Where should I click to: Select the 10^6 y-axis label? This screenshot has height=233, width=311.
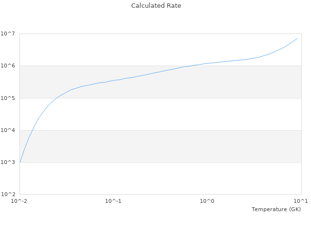point(9,66)
